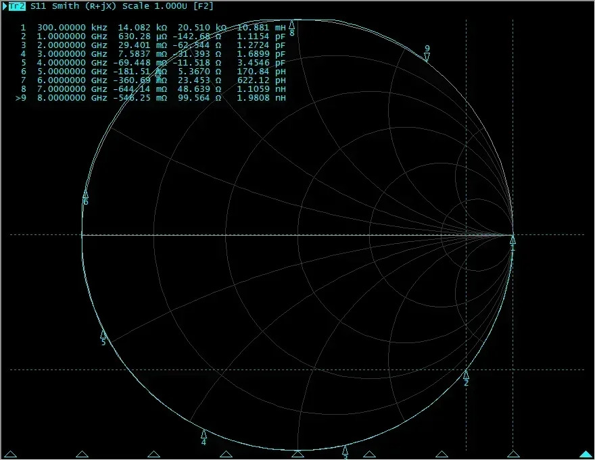595x460 pixels.
Task: Select the 1.0000000 GHz marker row
Action: [153, 36]
